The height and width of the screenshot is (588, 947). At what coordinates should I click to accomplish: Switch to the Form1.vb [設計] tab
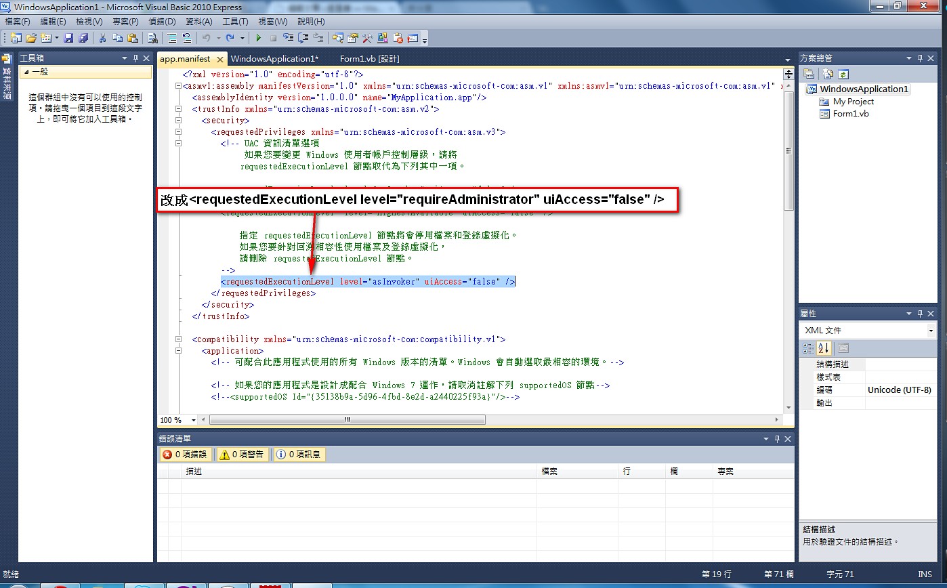370,59
